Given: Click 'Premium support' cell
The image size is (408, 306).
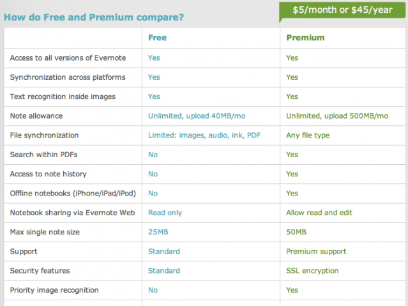Looking at the screenshot, I should (316, 252).
